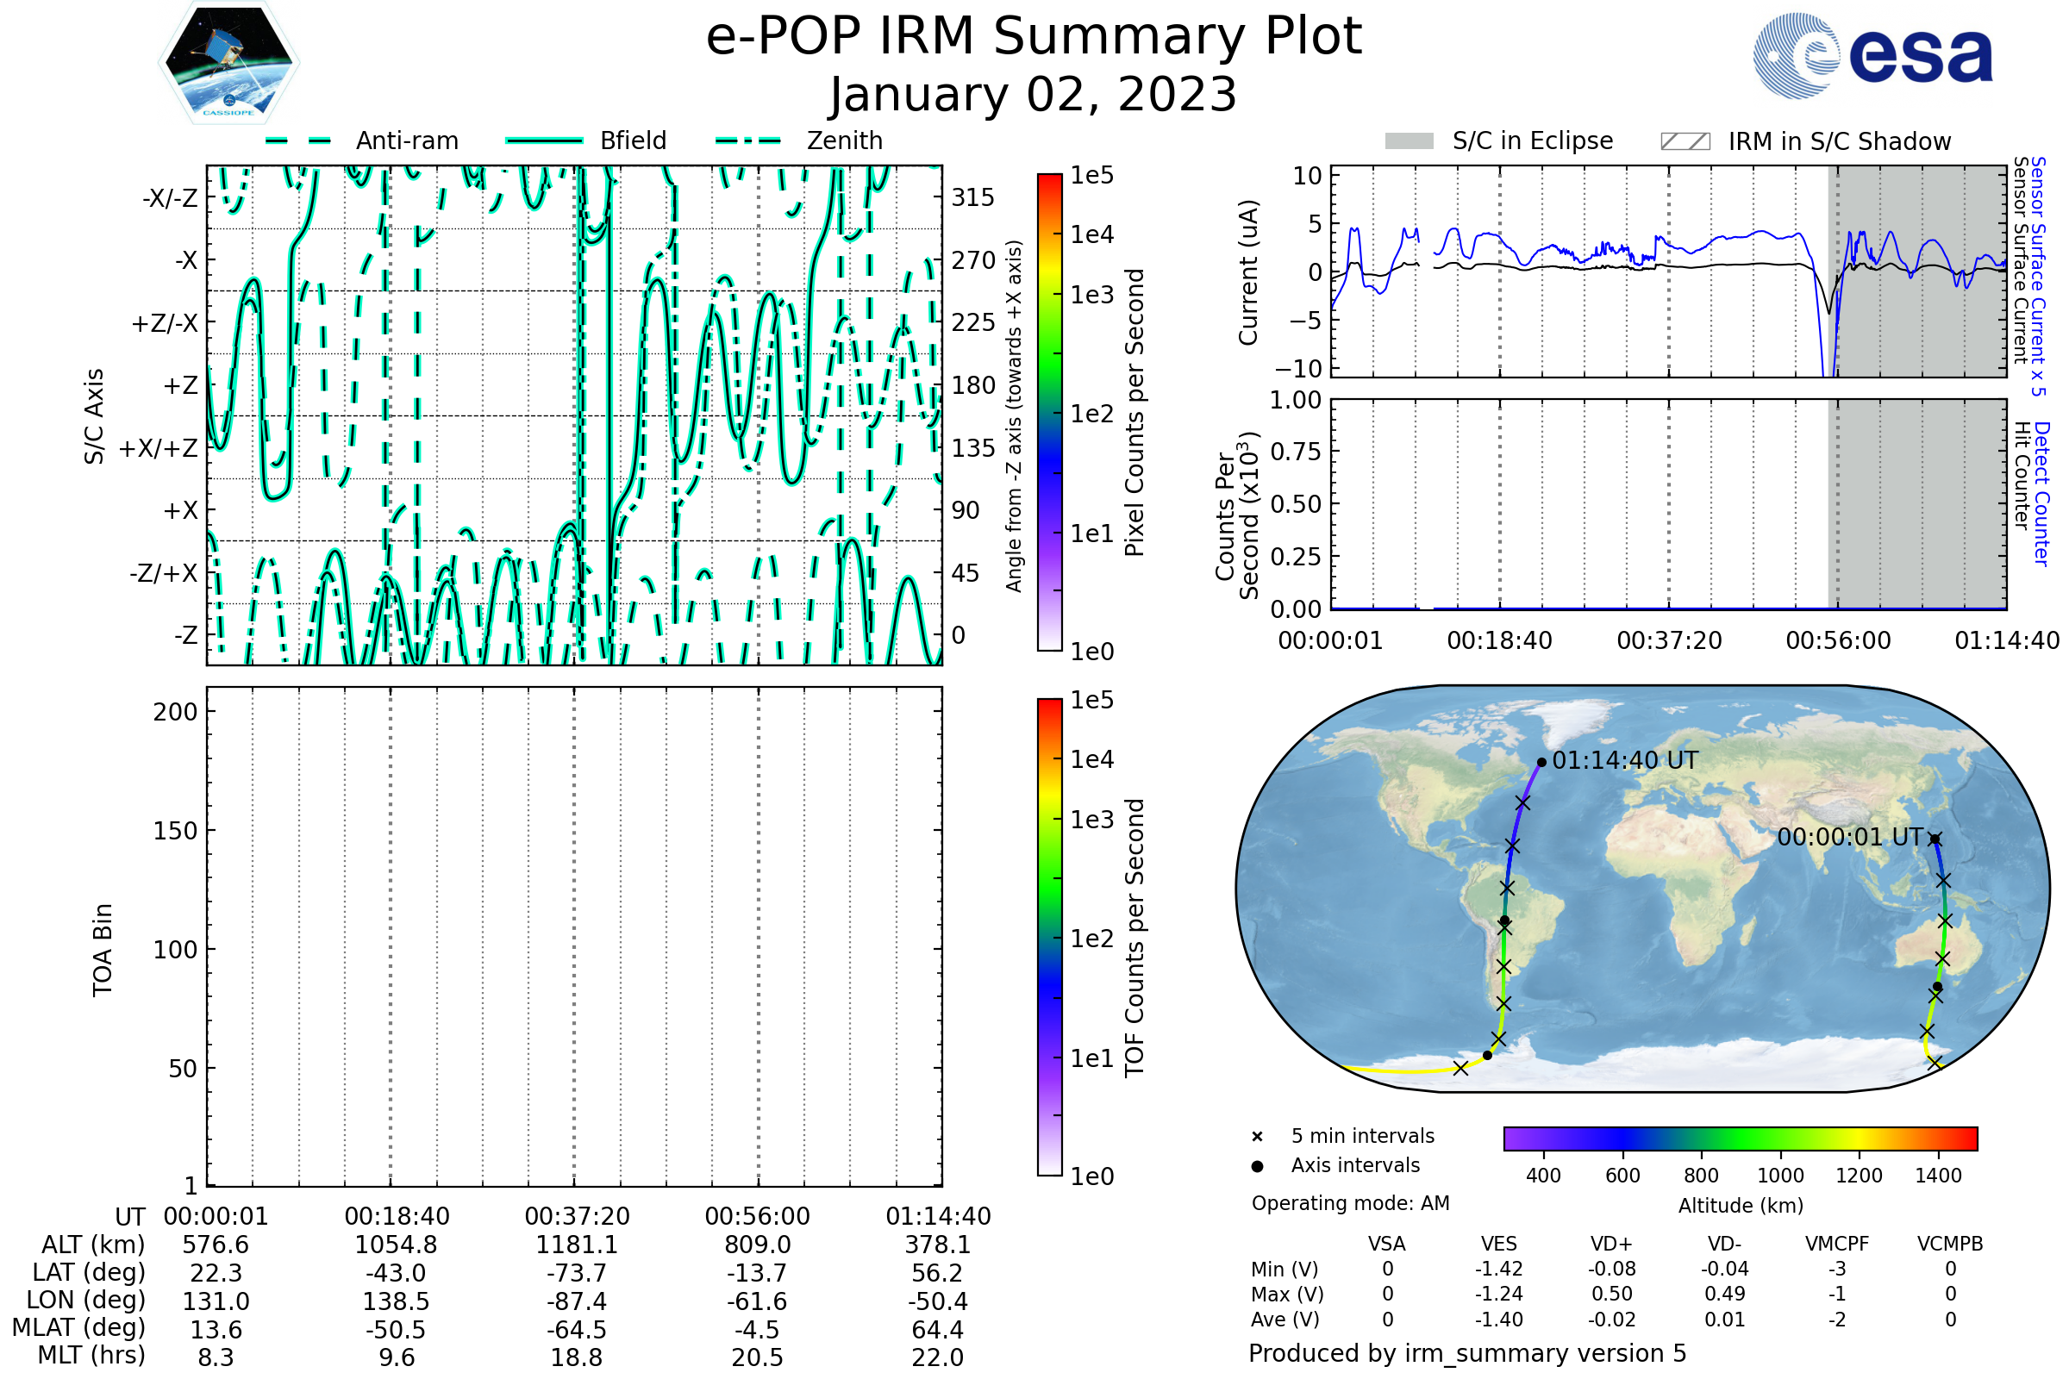Click the gray S/C in Eclipse legend patch
This screenshot has width=2069, height=1379.
pos(1409,141)
